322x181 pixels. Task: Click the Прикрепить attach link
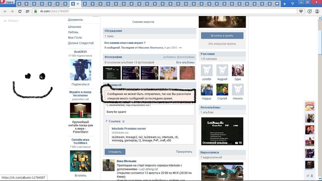[184, 152]
